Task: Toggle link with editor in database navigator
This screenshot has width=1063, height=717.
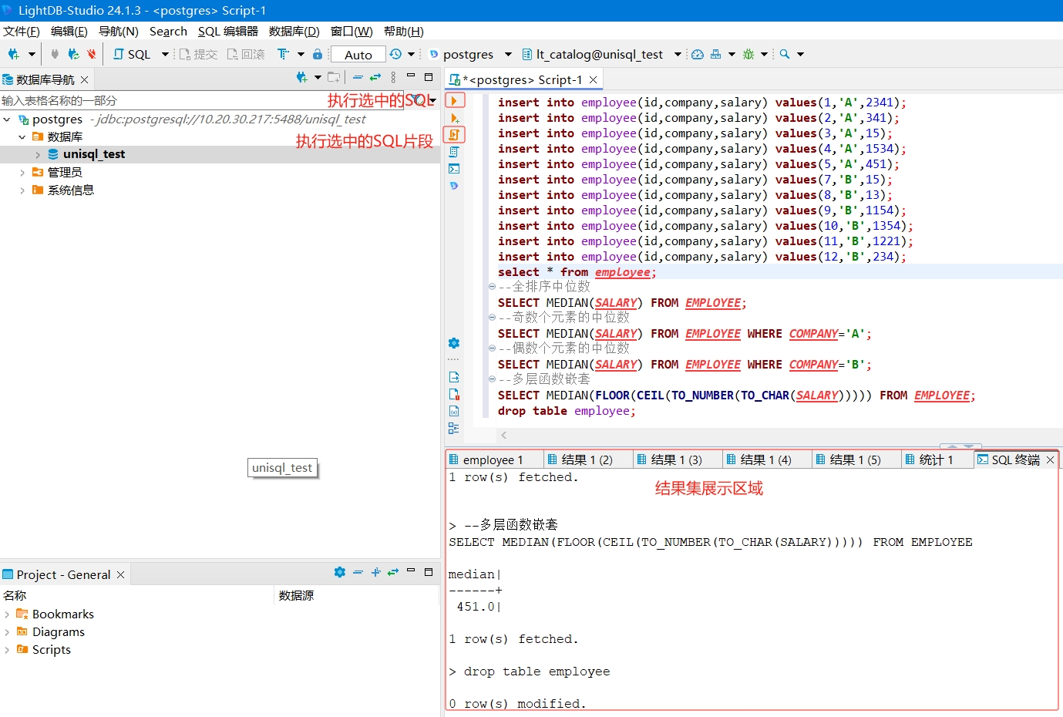Action: tap(375, 77)
